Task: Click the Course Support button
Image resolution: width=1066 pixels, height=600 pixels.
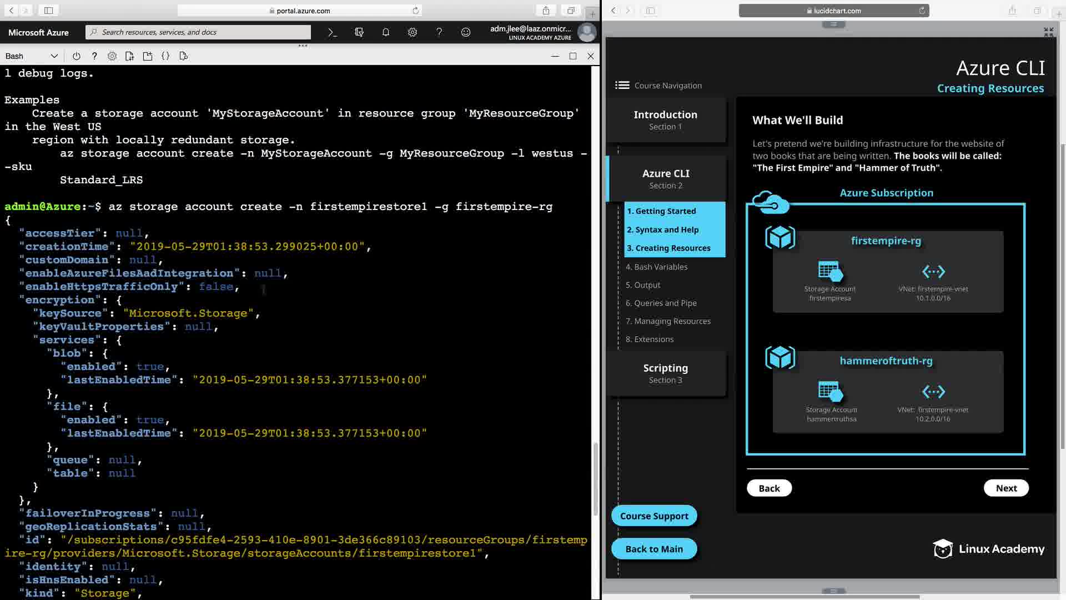Action: click(x=653, y=516)
